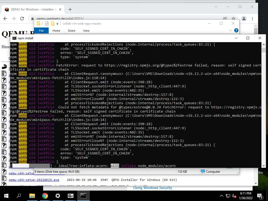Close the QEMU for Windows tab
Image resolution: width=268 pixels, height=201 pixels.
tap(60, 9)
